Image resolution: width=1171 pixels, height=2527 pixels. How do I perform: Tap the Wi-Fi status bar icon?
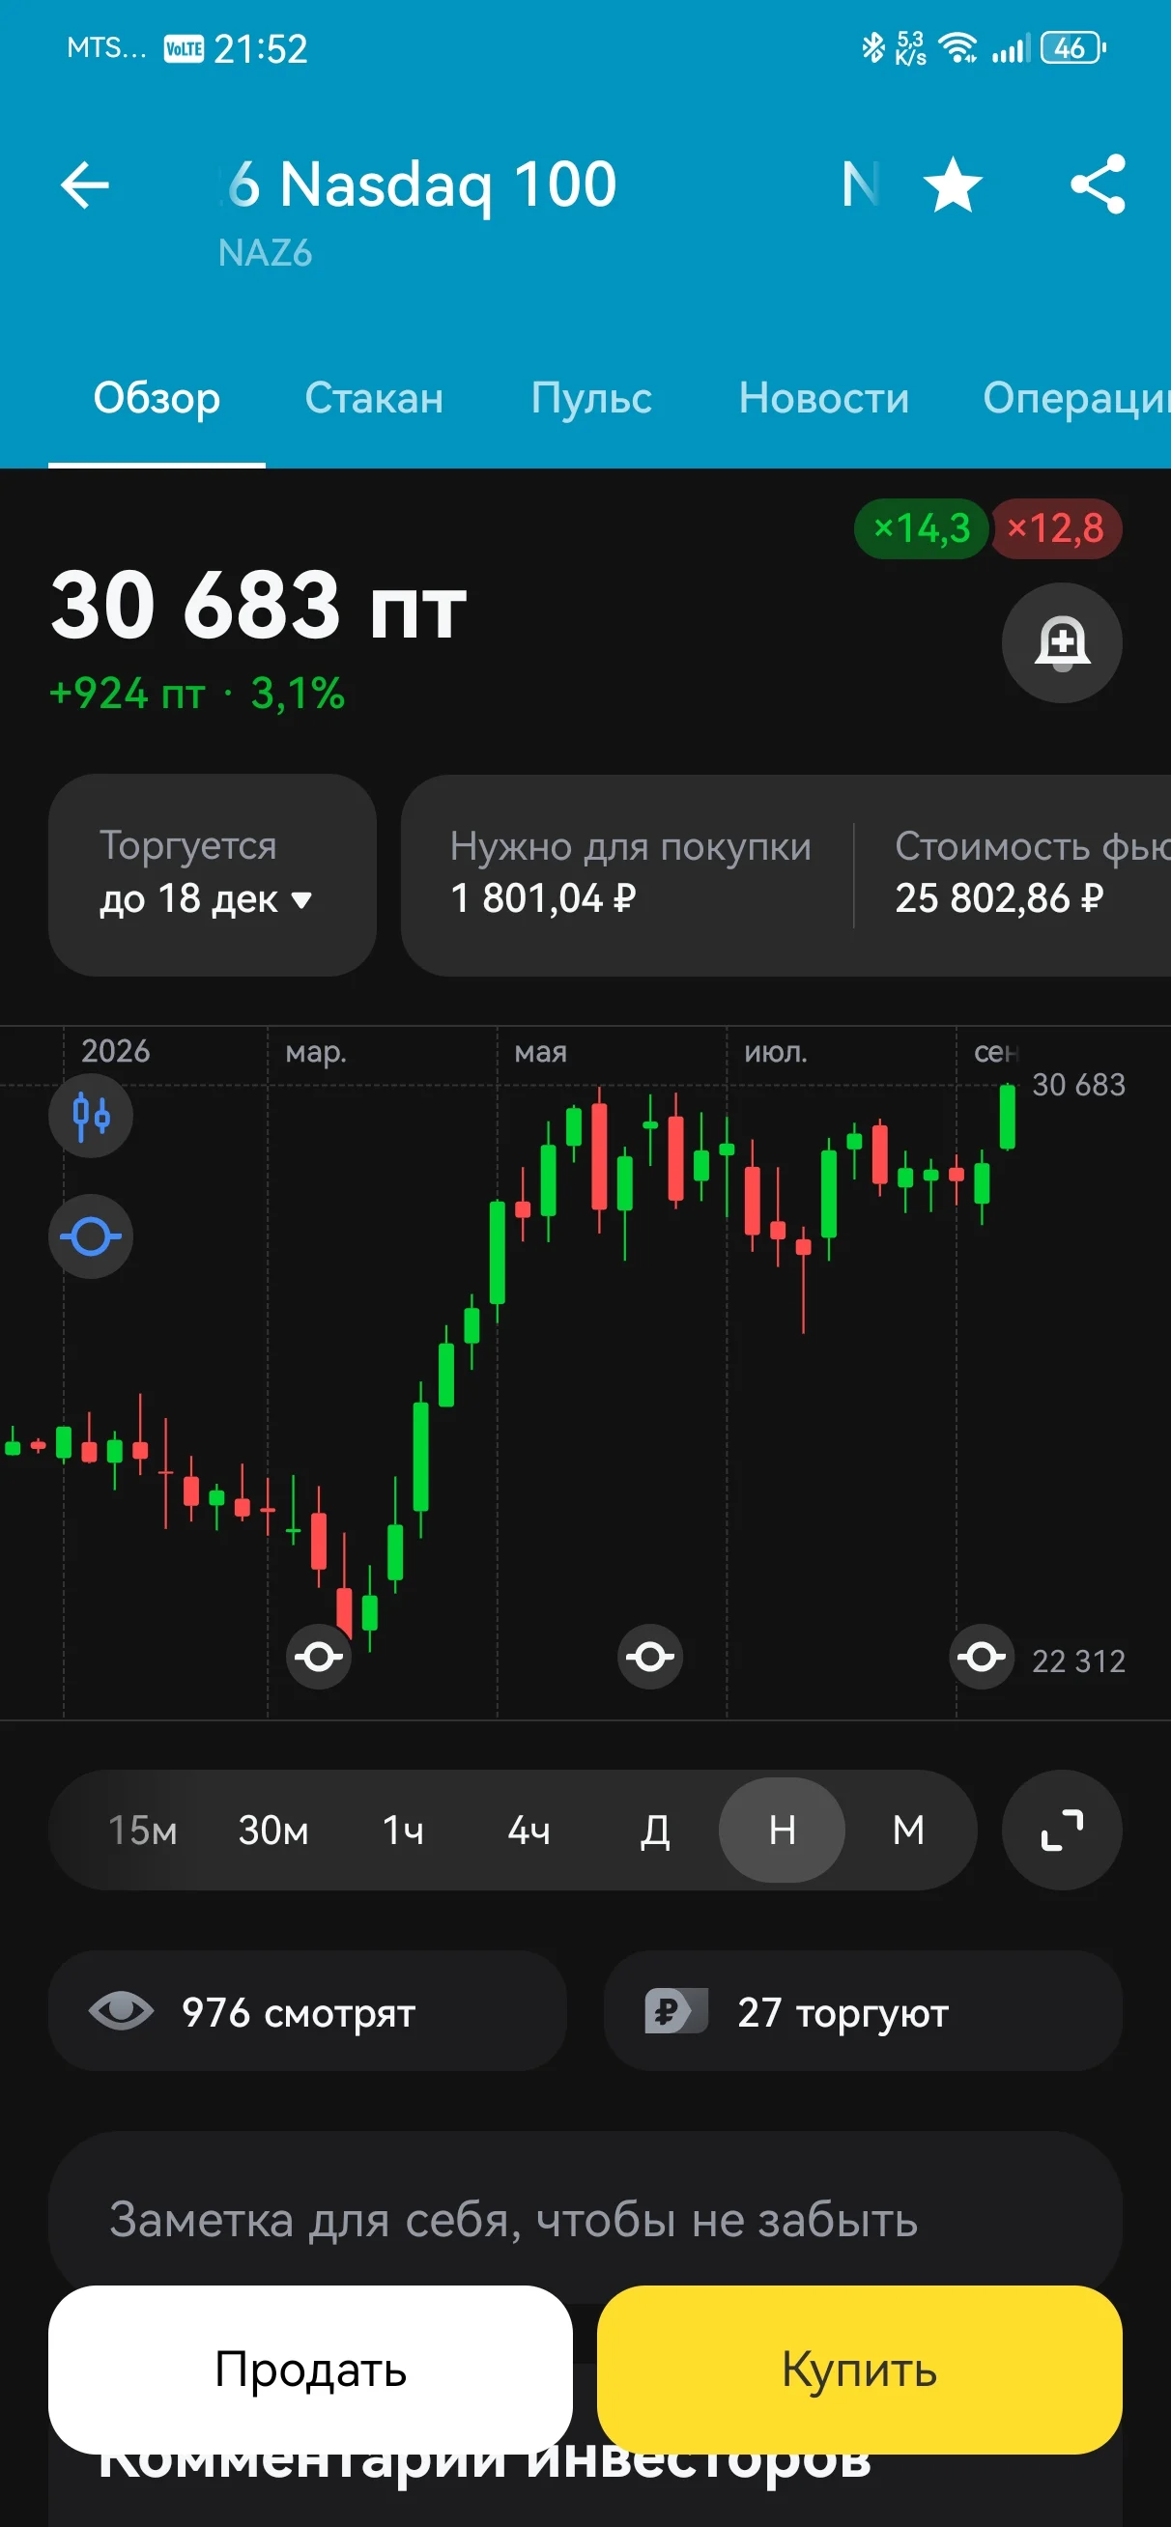point(957,47)
